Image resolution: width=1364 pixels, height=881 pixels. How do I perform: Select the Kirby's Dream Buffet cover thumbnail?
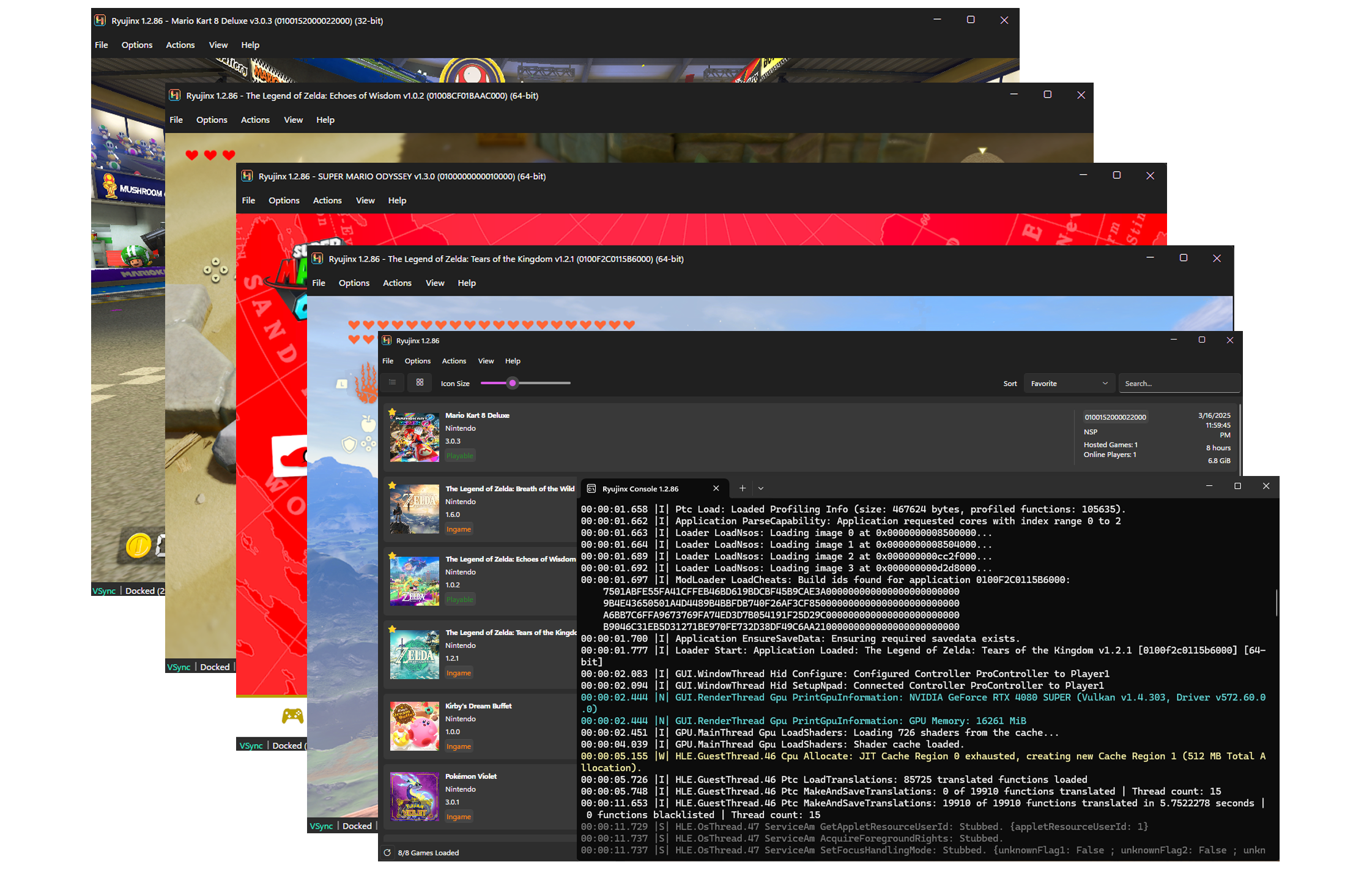click(415, 726)
